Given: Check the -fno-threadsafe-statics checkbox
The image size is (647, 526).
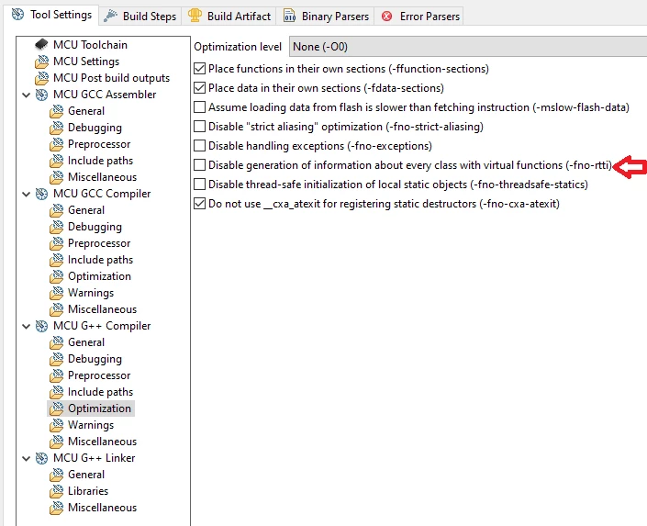Looking at the screenshot, I should [x=200, y=185].
